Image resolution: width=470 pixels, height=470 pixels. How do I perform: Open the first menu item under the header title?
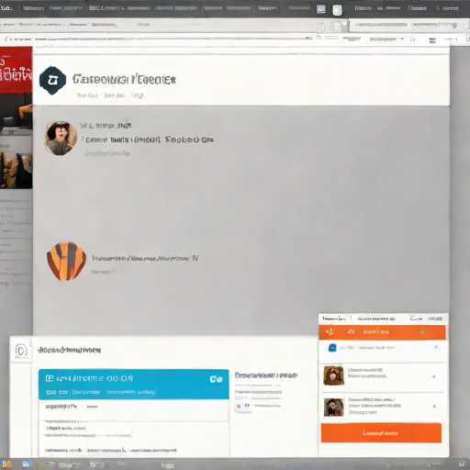pos(87,95)
